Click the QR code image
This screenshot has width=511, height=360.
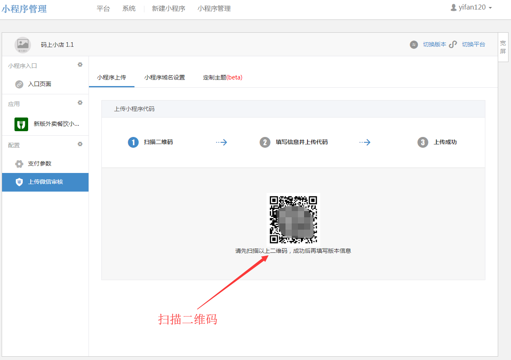coord(293,219)
